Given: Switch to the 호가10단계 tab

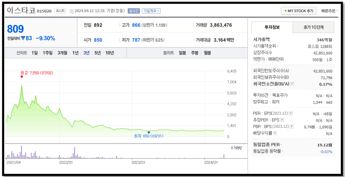Looking at the screenshot, I should click(314, 27).
